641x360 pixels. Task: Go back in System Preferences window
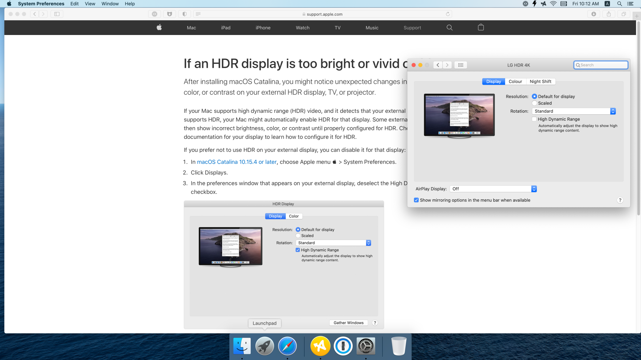coord(438,65)
